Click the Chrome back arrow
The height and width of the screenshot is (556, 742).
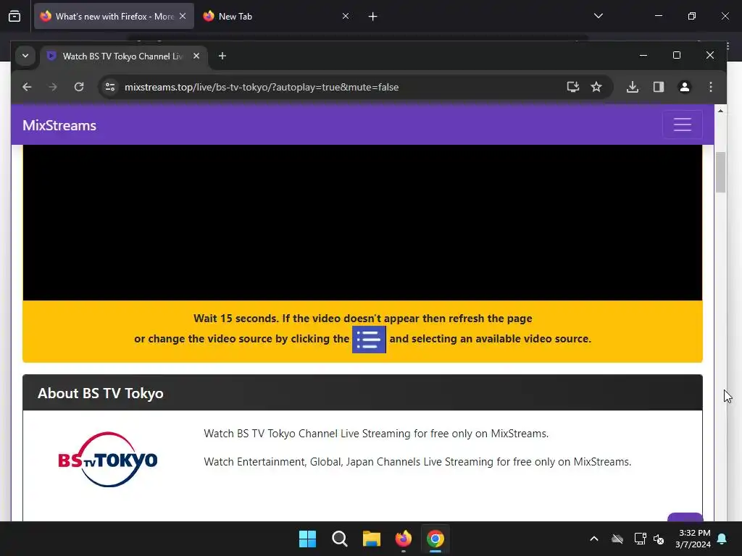[27, 87]
